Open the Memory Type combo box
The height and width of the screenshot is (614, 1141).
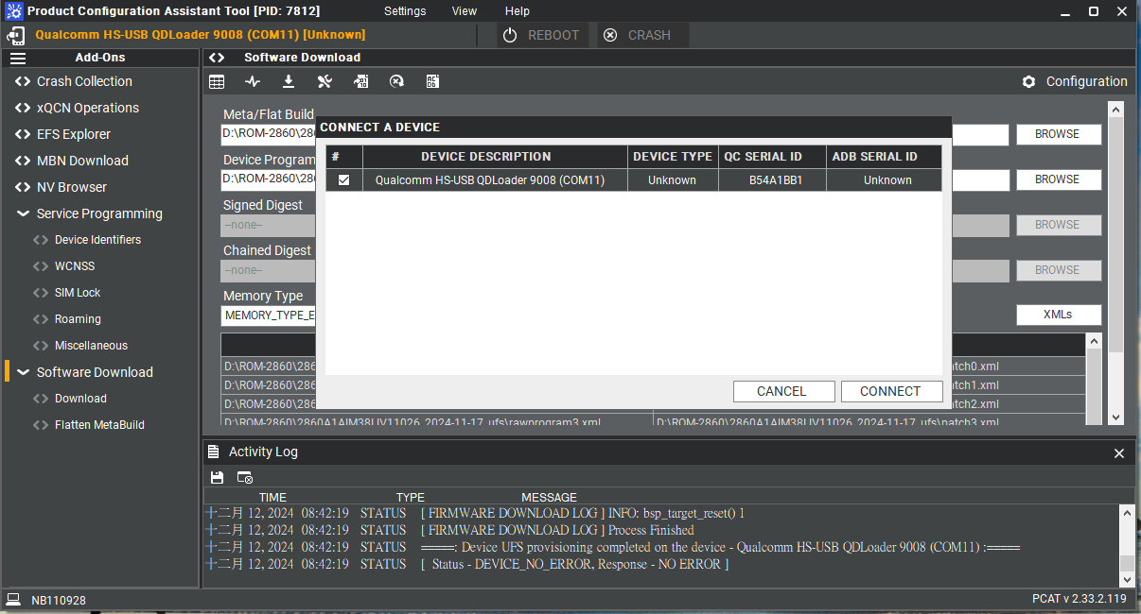(269, 316)
